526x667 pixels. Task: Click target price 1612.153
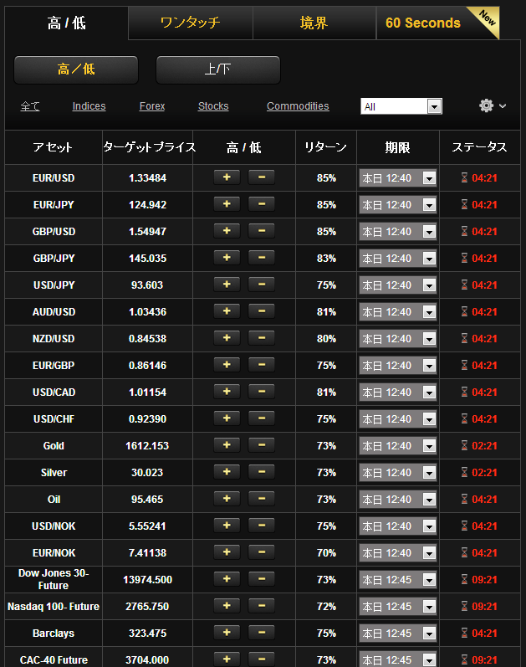tap(147, 446)
